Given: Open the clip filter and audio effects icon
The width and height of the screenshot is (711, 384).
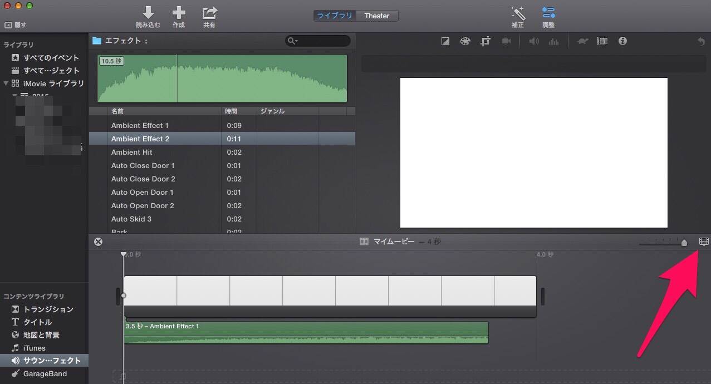Looking at the screenshot, I should (602, 41).
